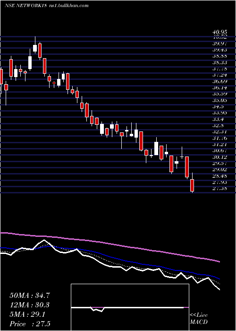The height and width of the screenshot is (331, 236).
Task: Select the 29.02 price level label
Action: click(x=220, y=169)
